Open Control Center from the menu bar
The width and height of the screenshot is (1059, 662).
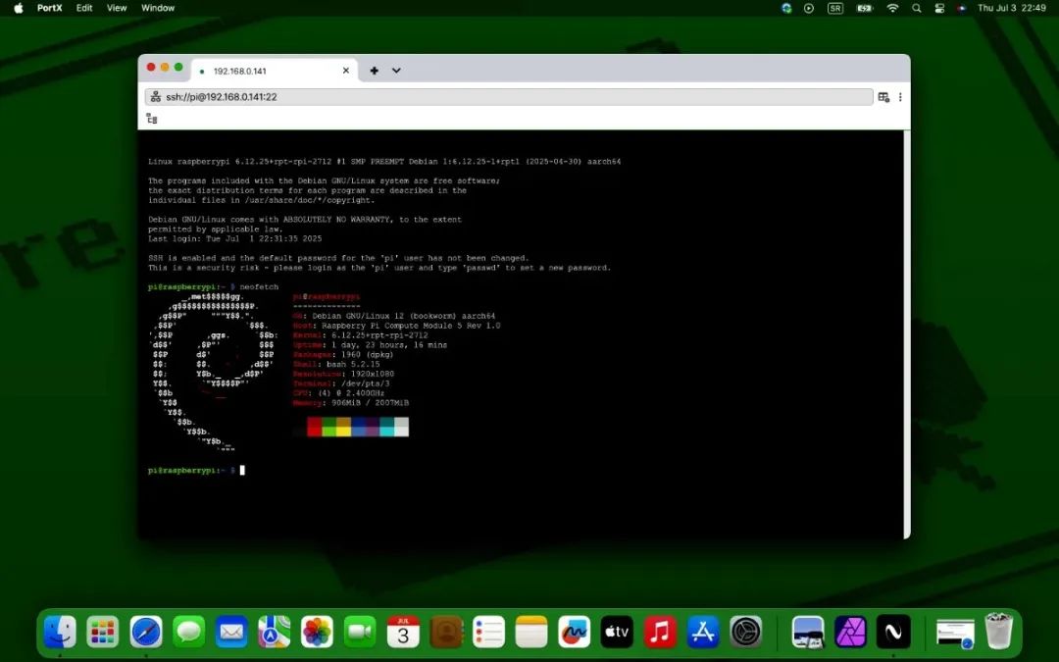coord(939,8)
